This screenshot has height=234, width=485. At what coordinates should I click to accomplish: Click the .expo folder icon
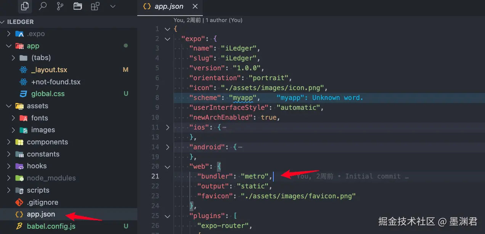[19, 34]
